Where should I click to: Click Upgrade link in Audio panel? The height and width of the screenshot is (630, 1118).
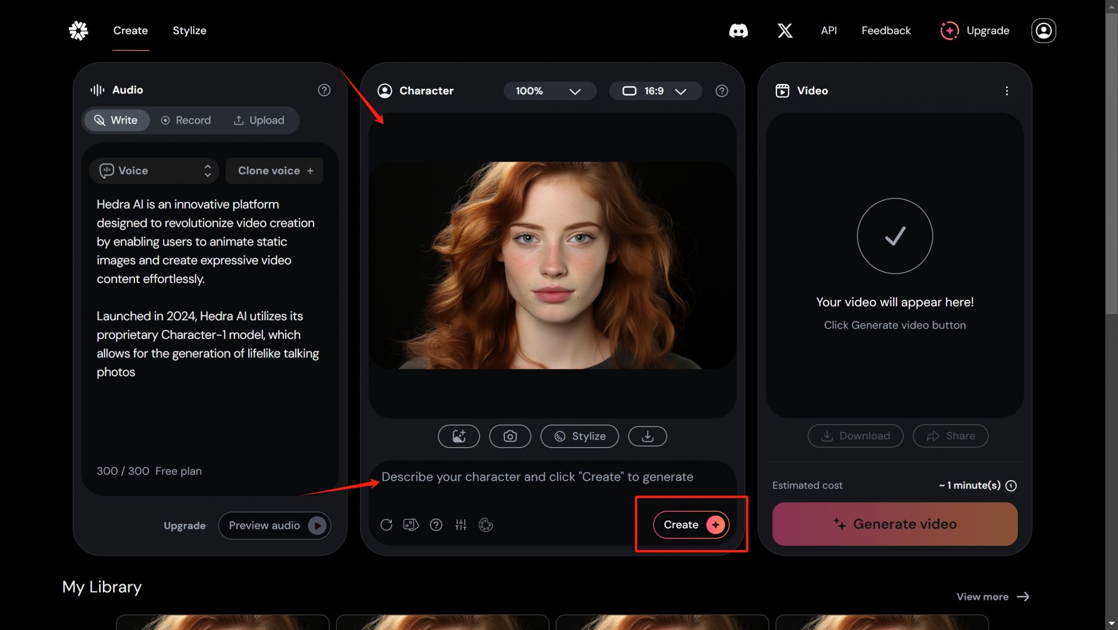[x=184, y=525]
